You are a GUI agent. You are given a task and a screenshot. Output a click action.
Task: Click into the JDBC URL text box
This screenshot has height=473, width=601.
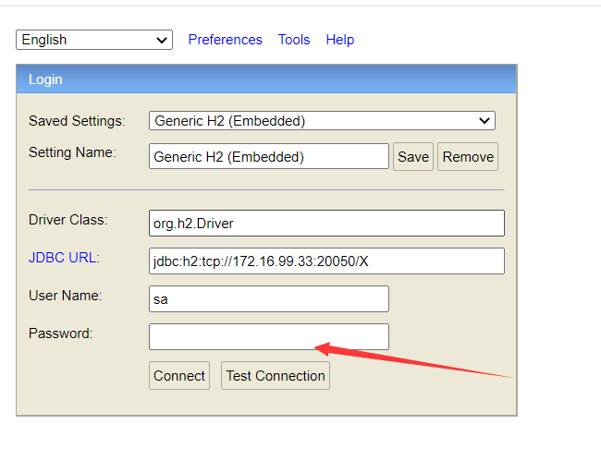(x=326, y=261)
